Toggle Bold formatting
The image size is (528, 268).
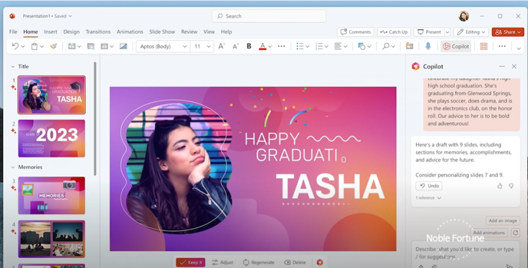click(249, 46)
